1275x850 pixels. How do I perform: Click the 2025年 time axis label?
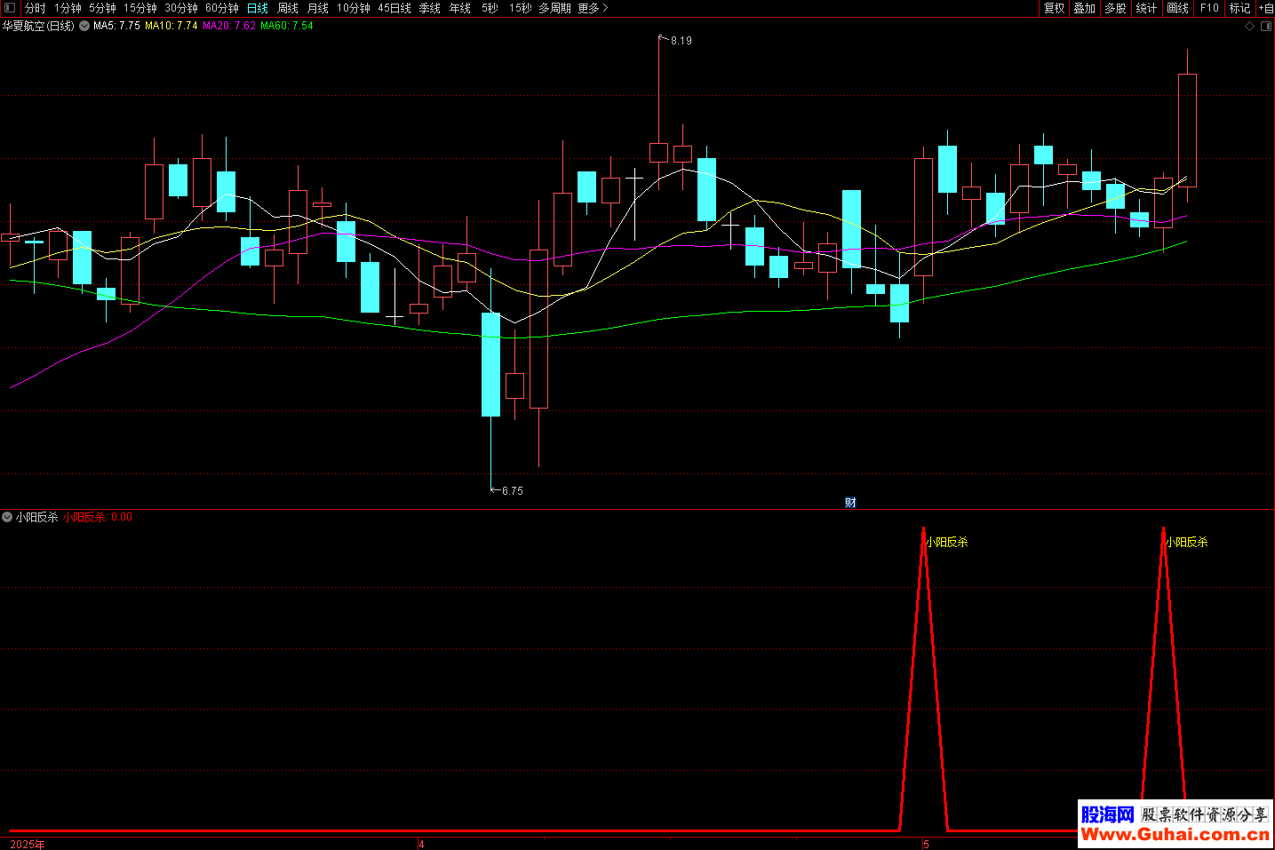[x=28, y=844]
